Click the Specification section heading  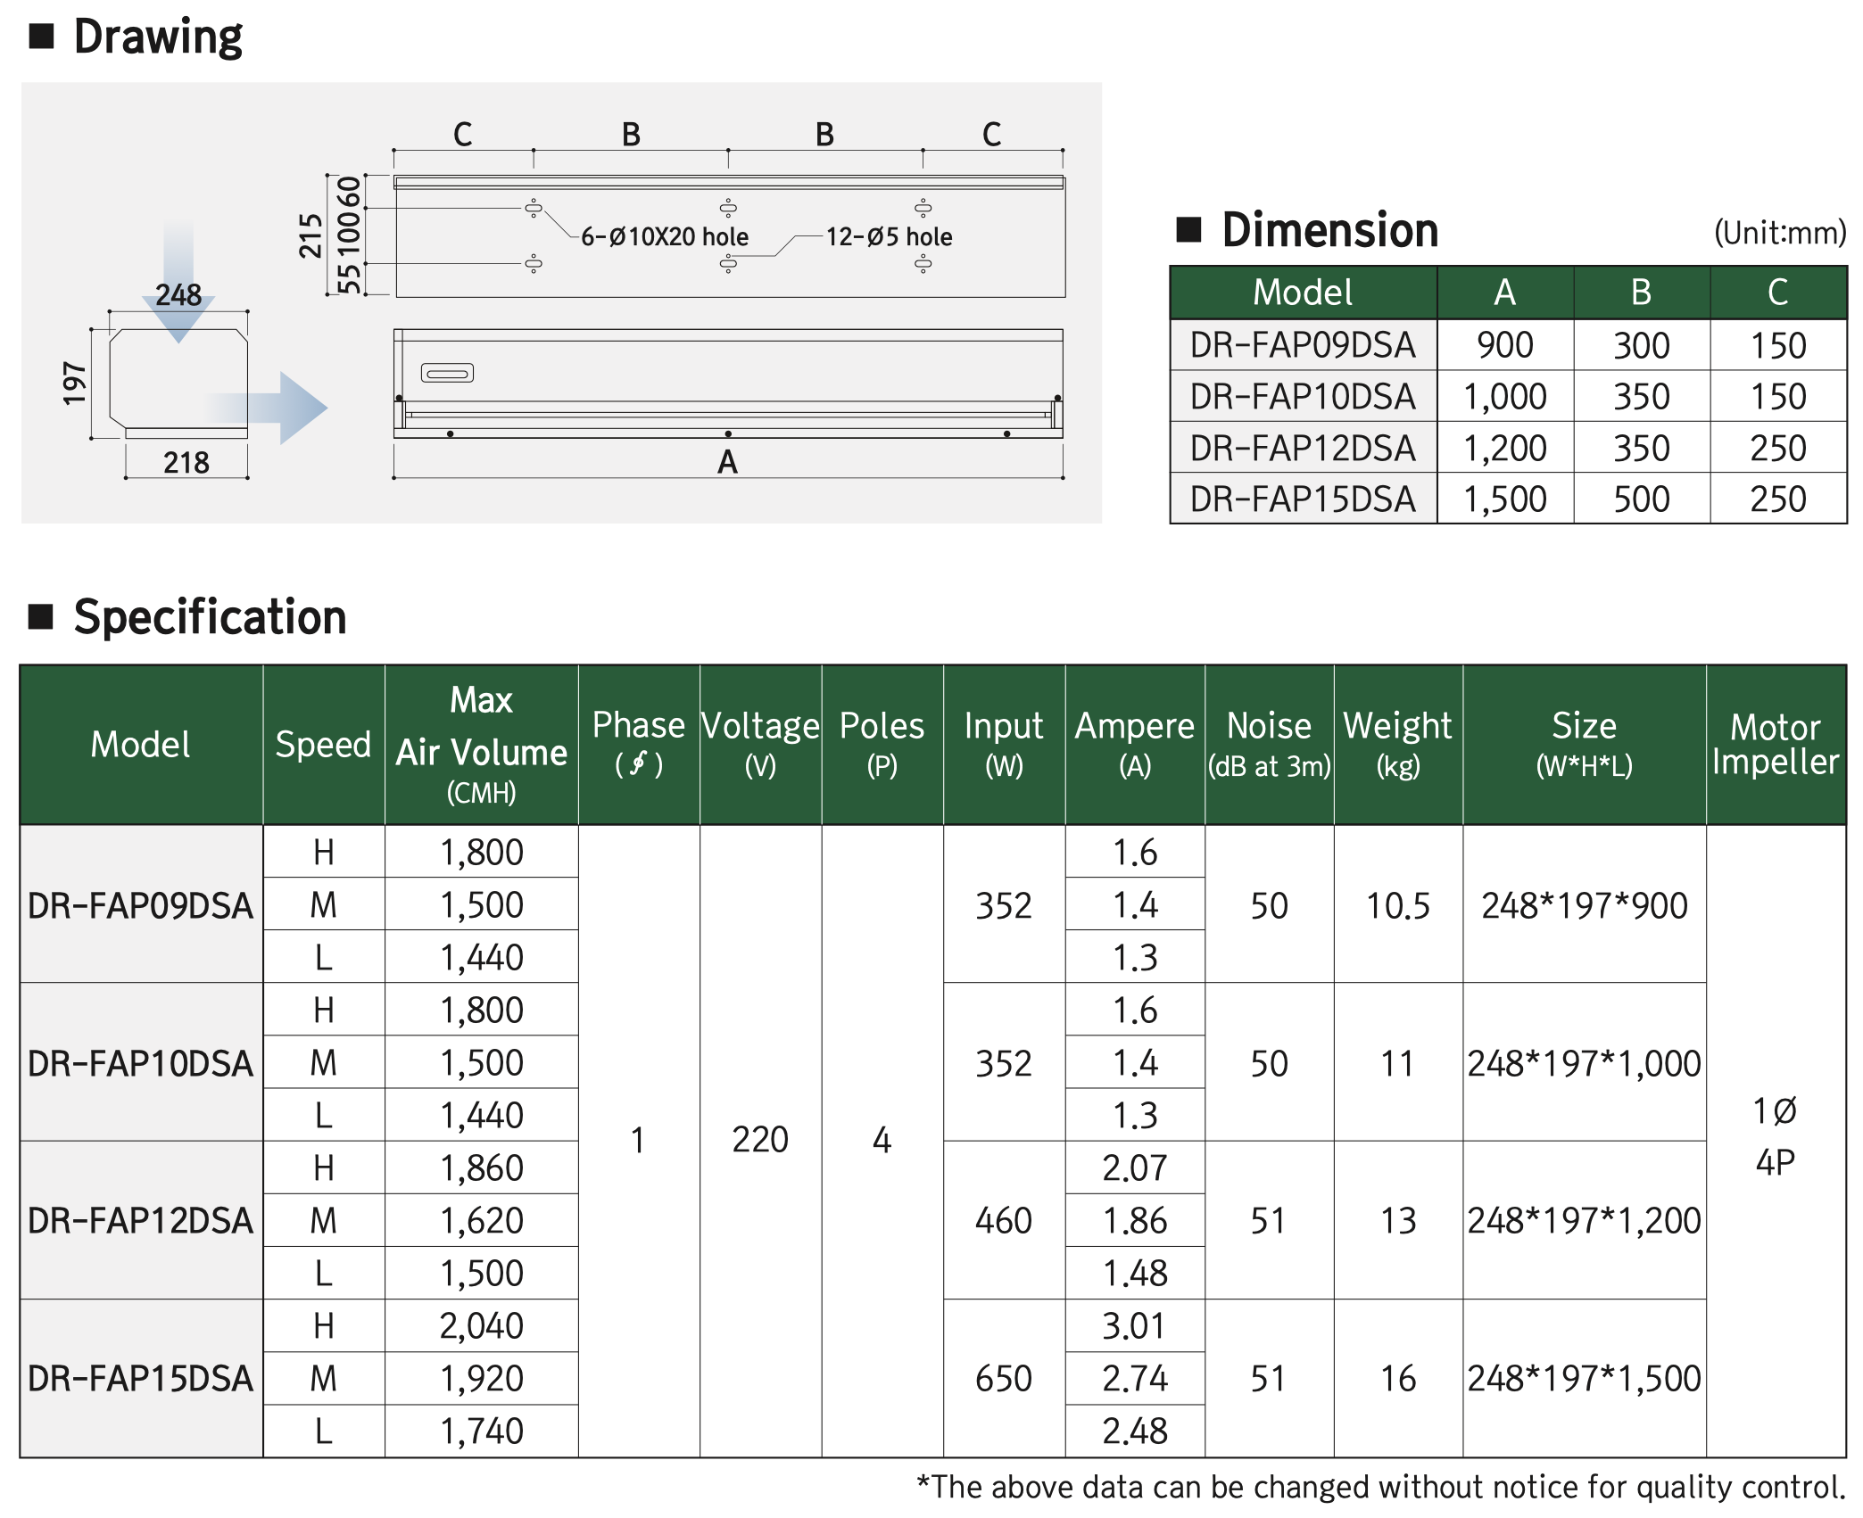click(210, 616)
